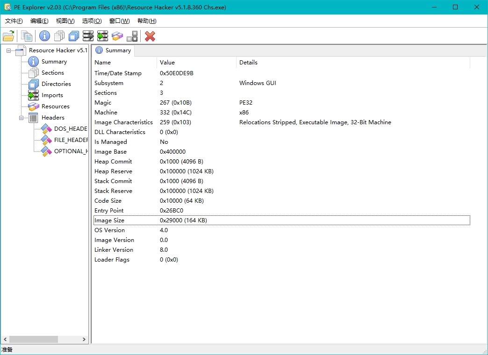Image resolution: width=488 pixels, height=355 pixels.
Task: Switch to the Summary tab
Action: (x=113, y=50)
